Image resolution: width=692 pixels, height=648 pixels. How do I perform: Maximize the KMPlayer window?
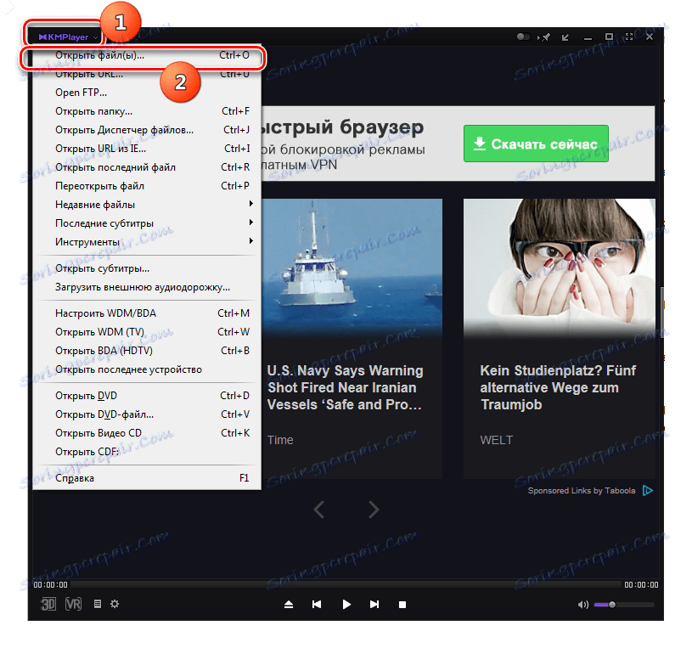[x=609, y=37]
